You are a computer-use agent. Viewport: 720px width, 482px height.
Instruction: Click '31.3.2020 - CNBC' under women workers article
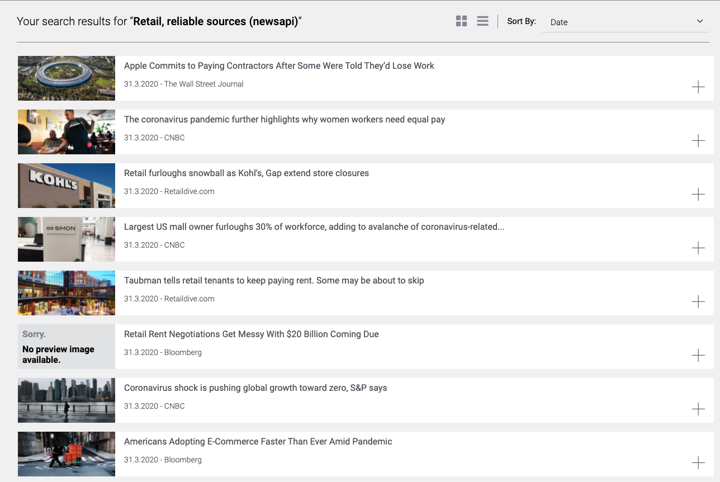154,138
